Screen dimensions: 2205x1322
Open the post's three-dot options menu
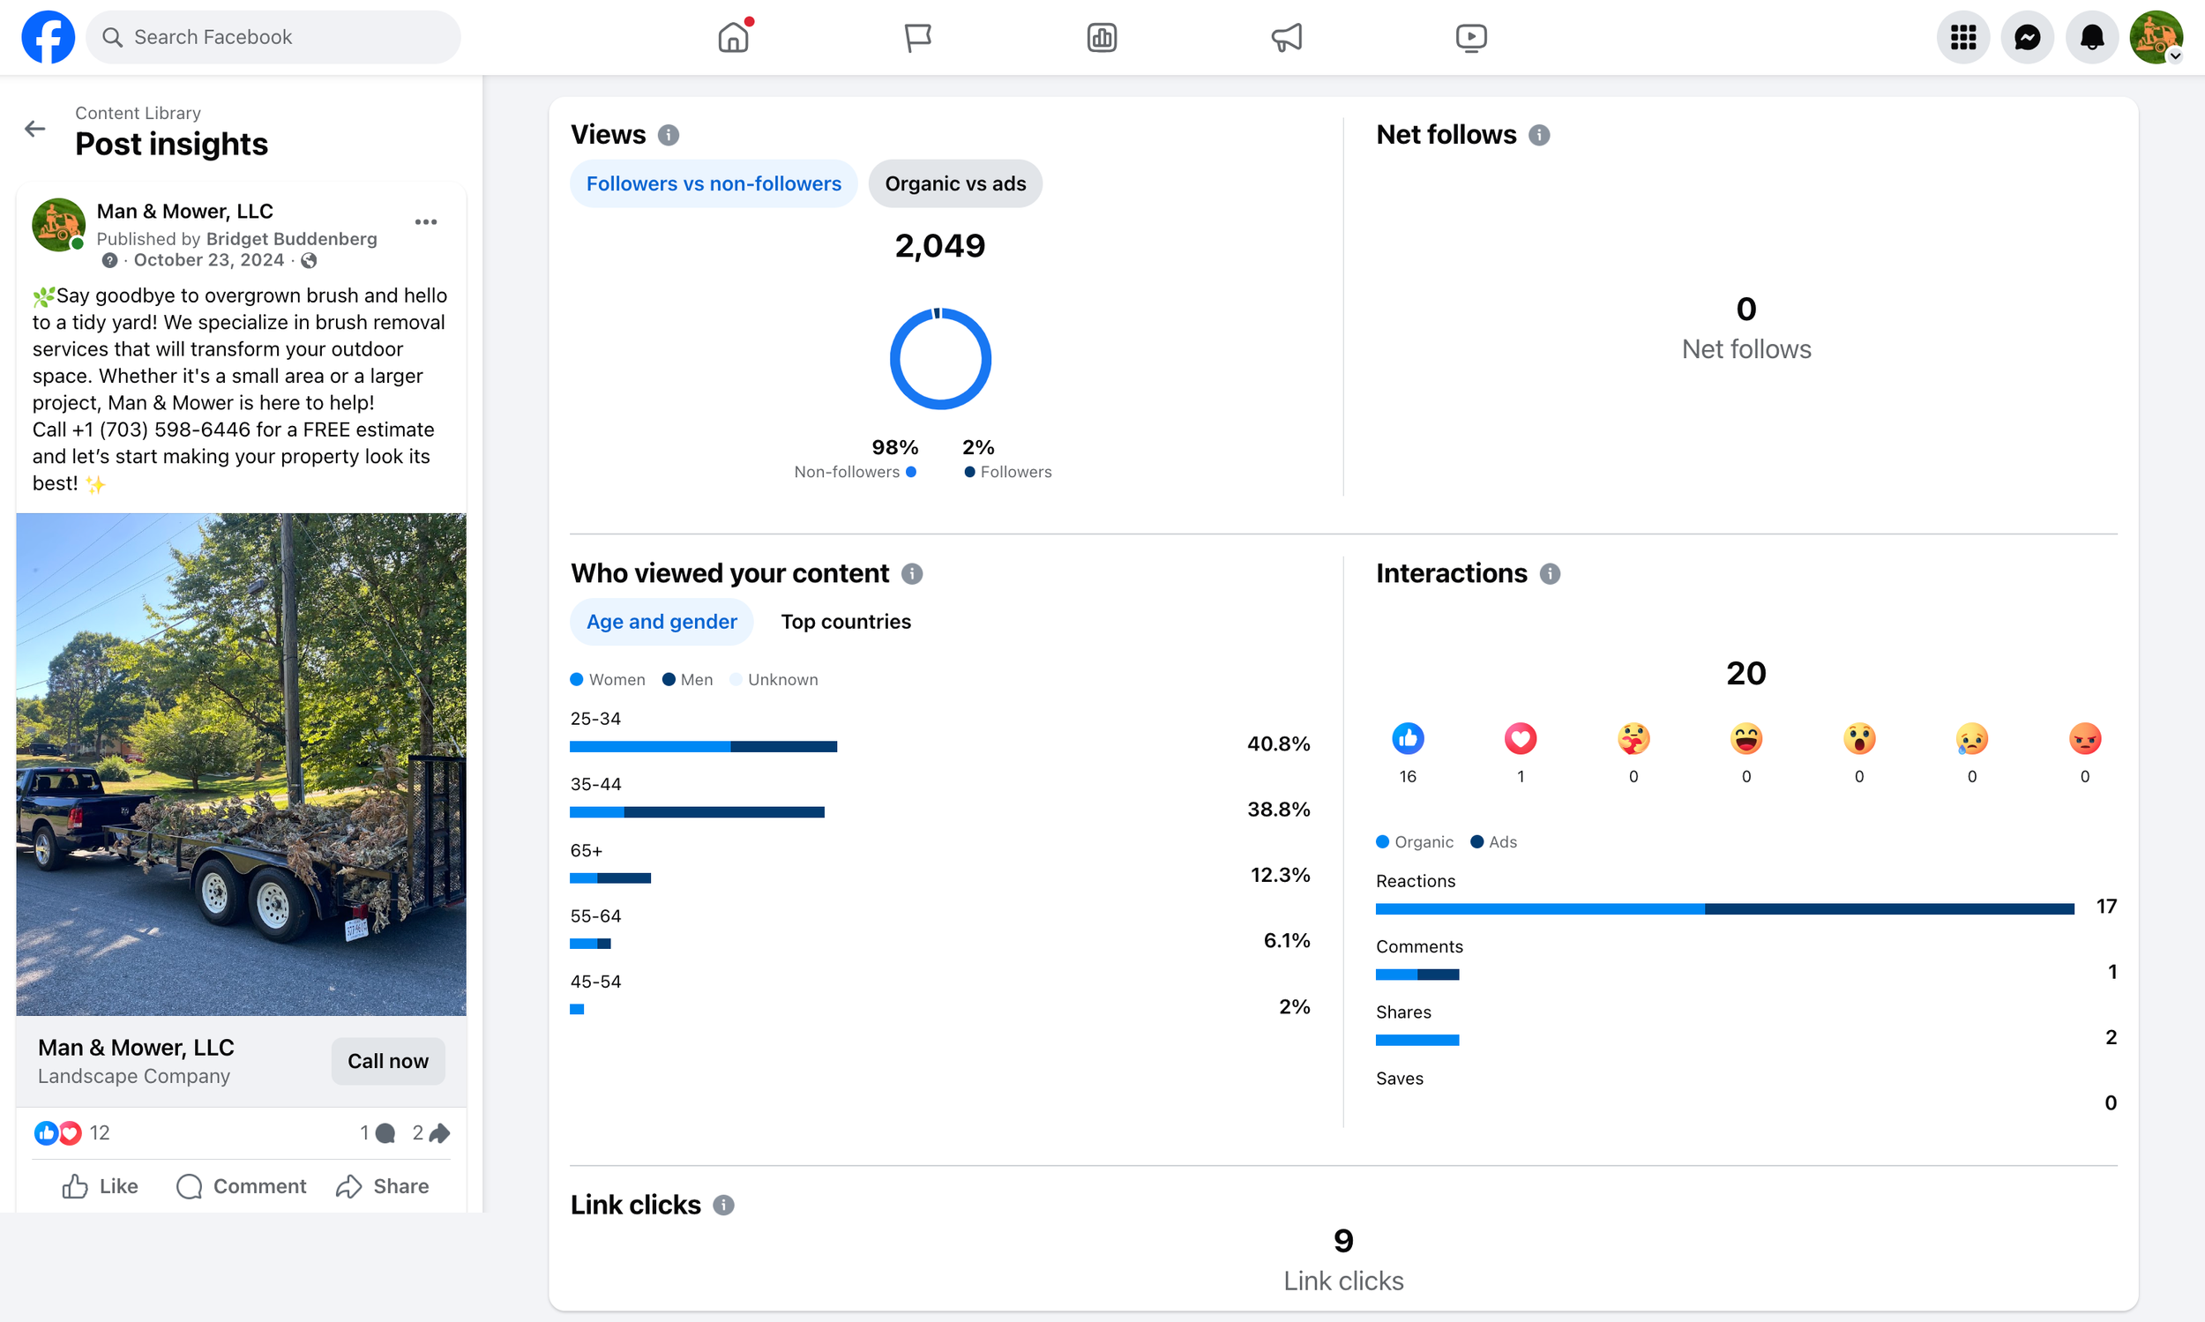coord(426,222)
